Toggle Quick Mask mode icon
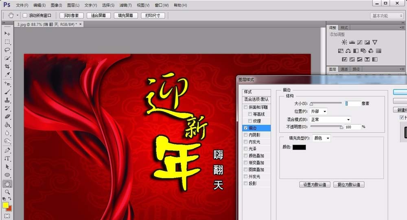 tap(7, 216)
